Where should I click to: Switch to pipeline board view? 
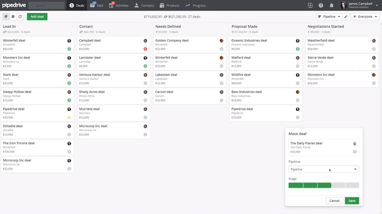(6, 17)
